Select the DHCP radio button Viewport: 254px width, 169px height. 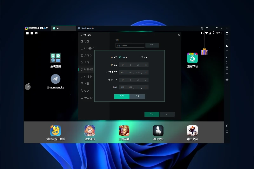pos(120,57)
